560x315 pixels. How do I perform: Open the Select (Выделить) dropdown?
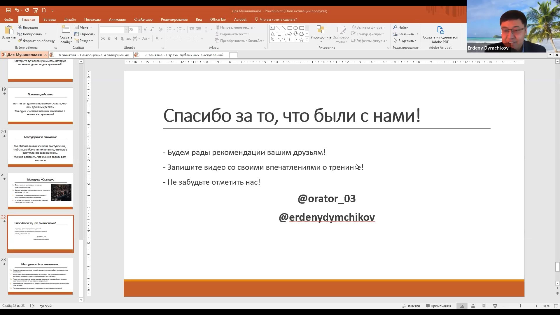(x=405, y=41)
